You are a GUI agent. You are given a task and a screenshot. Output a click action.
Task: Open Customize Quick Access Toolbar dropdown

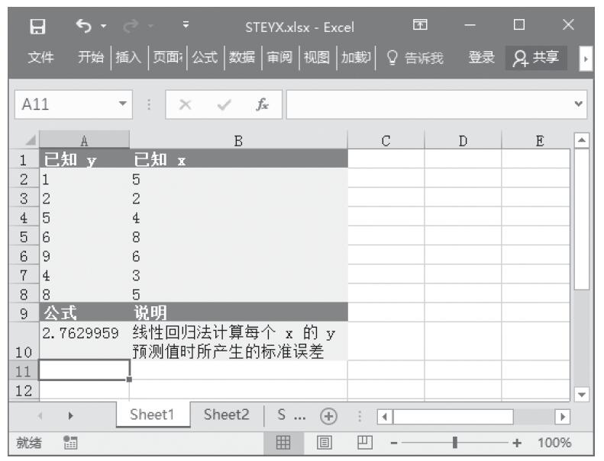click(186, 27)
